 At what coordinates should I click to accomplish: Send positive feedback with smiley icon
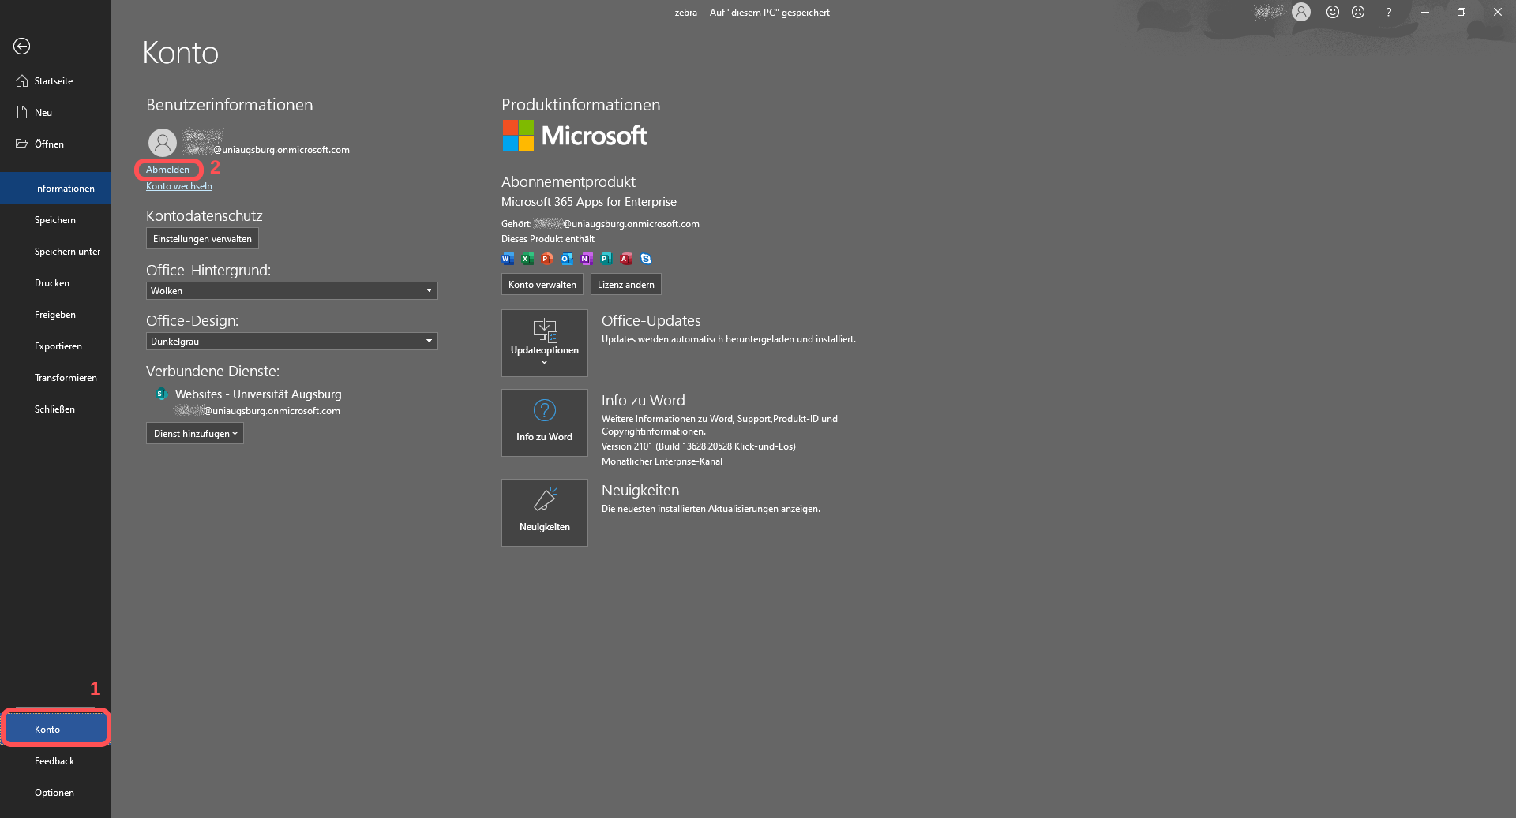1333,12
